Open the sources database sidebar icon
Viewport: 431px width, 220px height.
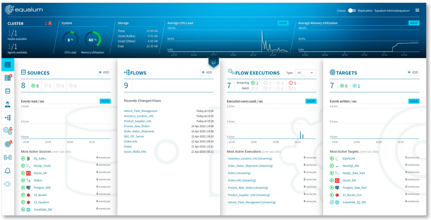coord(8,91)
